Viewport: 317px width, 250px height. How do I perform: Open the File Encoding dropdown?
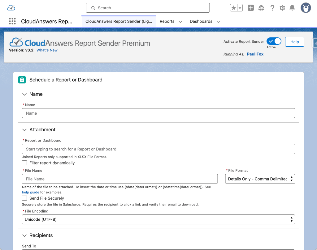158,219
